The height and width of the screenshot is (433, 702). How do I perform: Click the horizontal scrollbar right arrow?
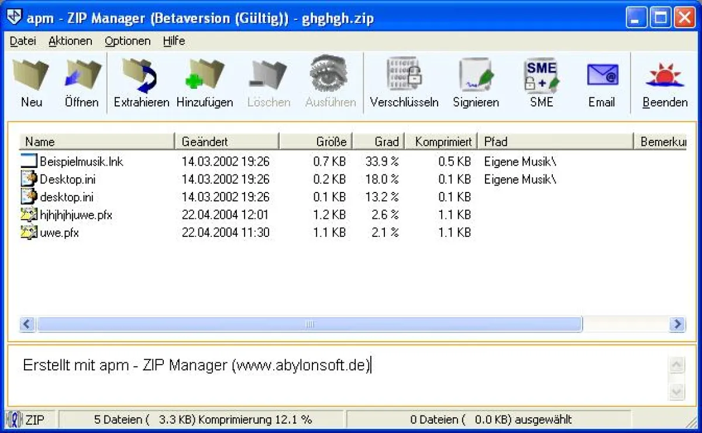[677, 324]
